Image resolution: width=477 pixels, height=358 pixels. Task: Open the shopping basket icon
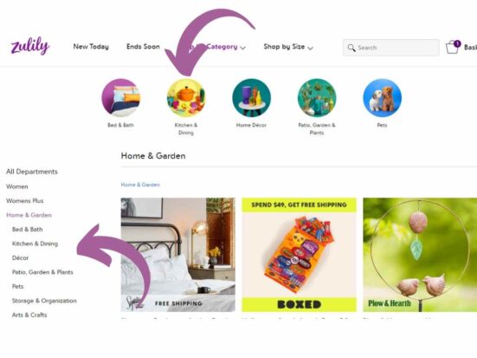click(x=453, y=47)
